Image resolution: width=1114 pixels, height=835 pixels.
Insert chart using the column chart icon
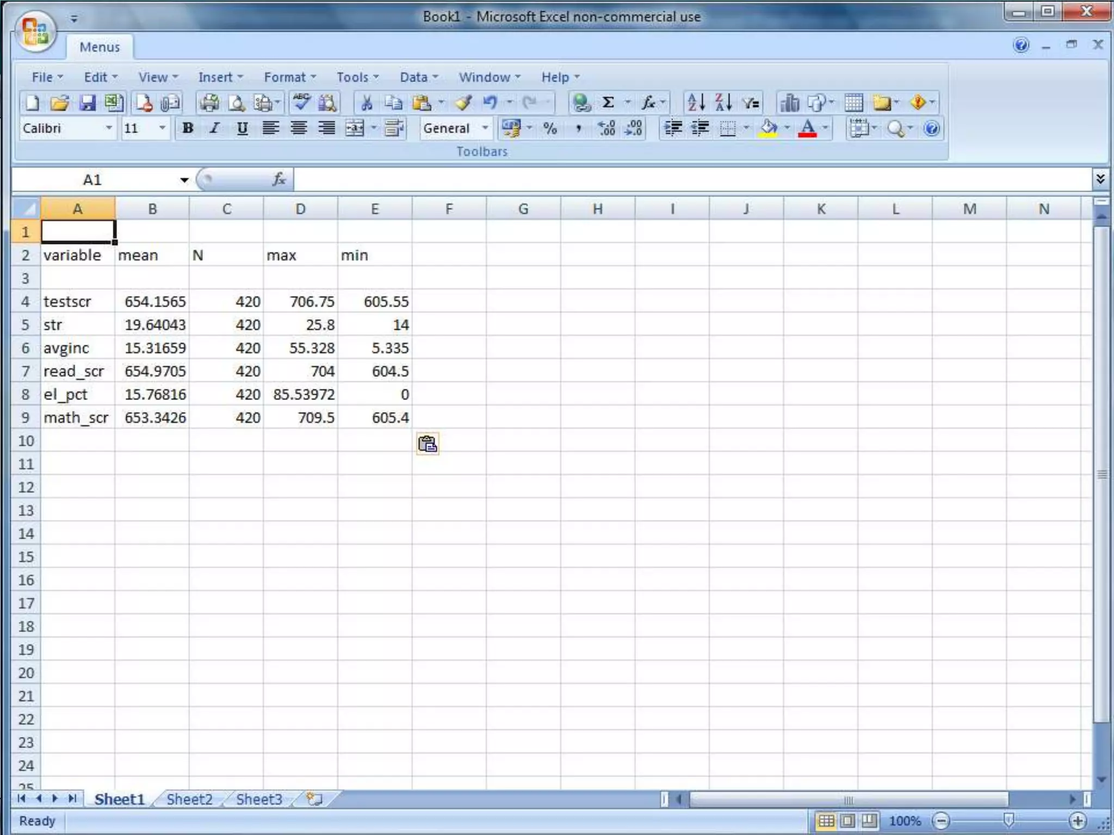click(789, 103)
